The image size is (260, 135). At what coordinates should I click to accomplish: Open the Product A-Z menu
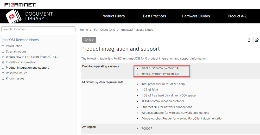coord(237,16)
